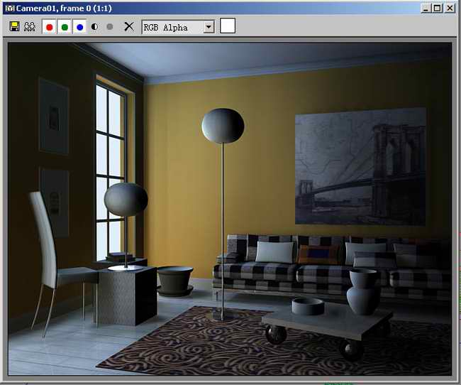The image size is (461, 385).
Task: Toggle the blue channel button
Action: tap(79, 27)
